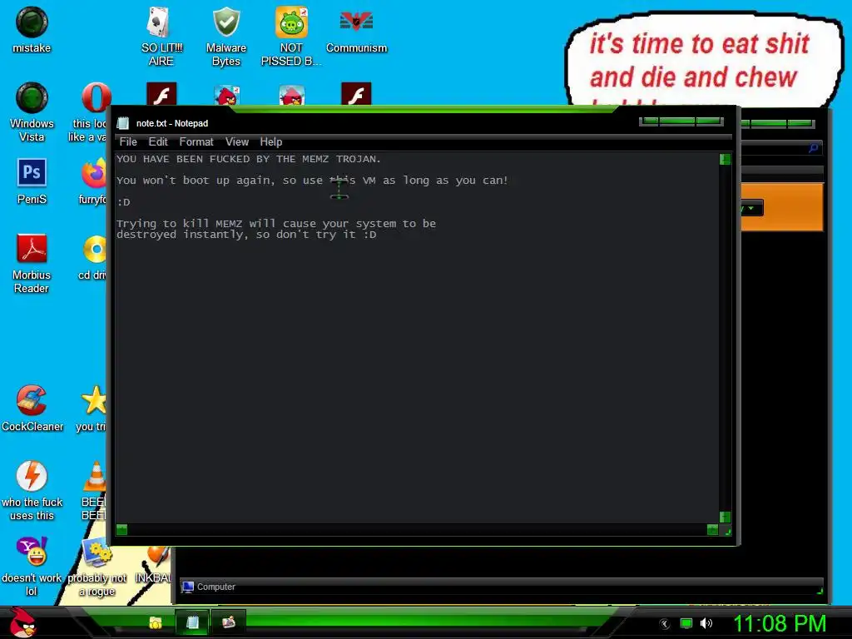Viewport: 852px width, 639px height.
Task: Click the red speech bubble text 'it's time to eat'
Action: pos(699,43)
